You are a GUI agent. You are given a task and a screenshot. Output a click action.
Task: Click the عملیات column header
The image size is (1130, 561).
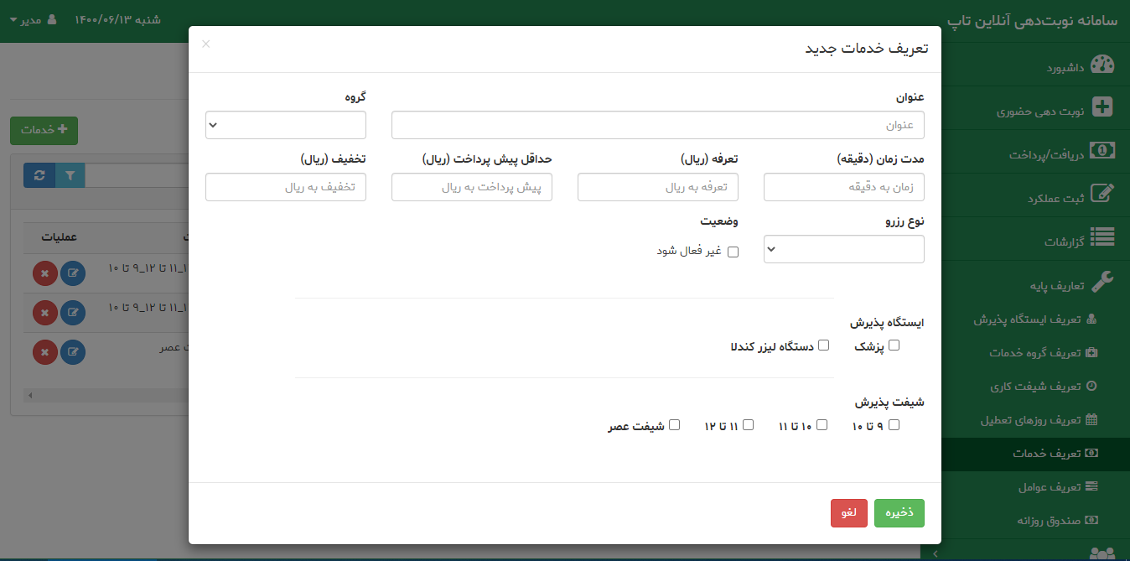tap(59, 237)
